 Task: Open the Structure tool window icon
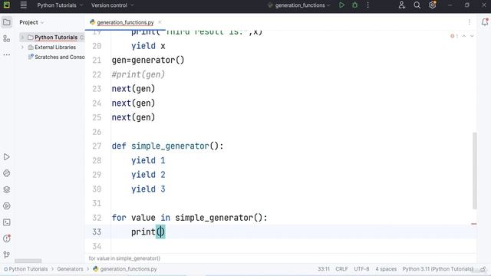tap(7, 38)
